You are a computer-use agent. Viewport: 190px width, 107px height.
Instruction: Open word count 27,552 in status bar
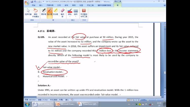pos(43,100)
